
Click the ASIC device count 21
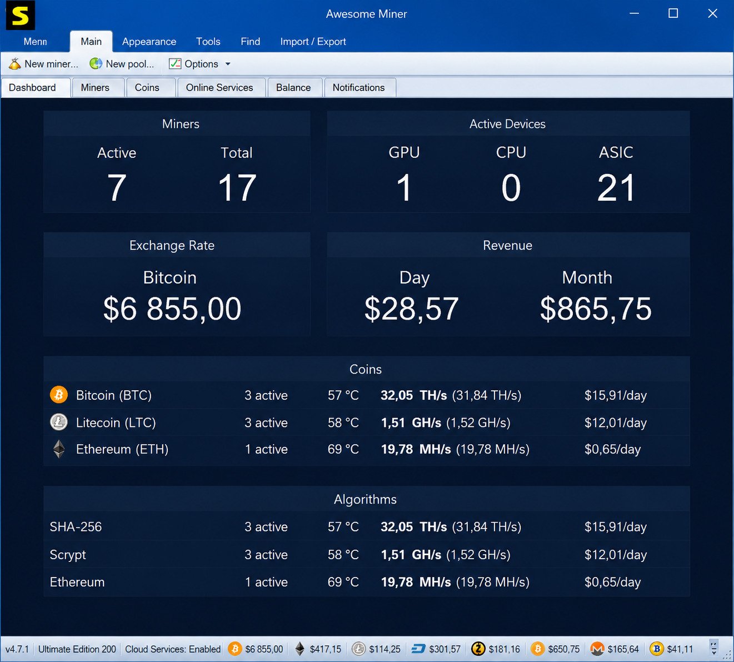click(616, 188)
